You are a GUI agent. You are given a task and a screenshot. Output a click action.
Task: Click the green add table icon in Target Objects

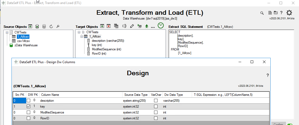(x=102, y=26)
